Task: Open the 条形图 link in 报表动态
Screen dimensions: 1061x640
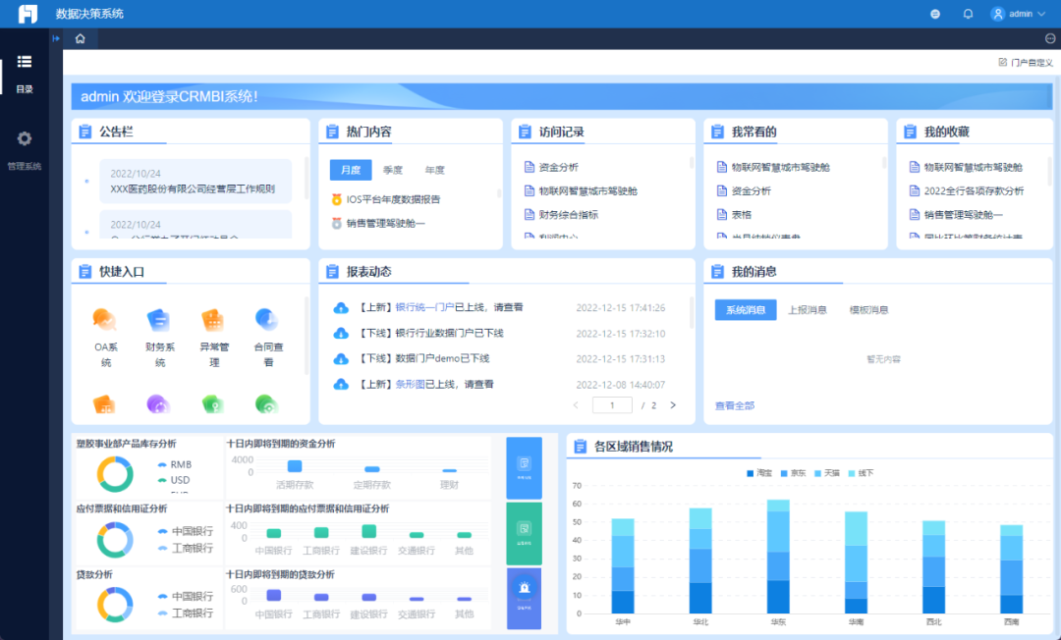Action: 410,385
